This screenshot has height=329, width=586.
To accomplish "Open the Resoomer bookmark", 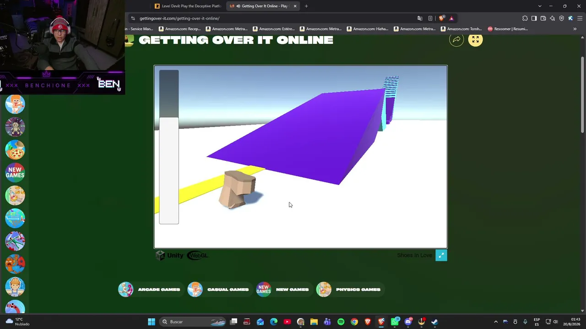I will pos(508,29).
